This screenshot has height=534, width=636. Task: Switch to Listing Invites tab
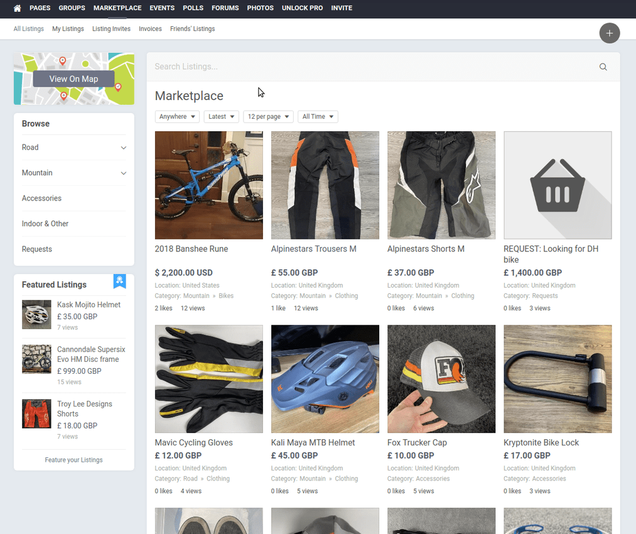[x=111, y=29]
